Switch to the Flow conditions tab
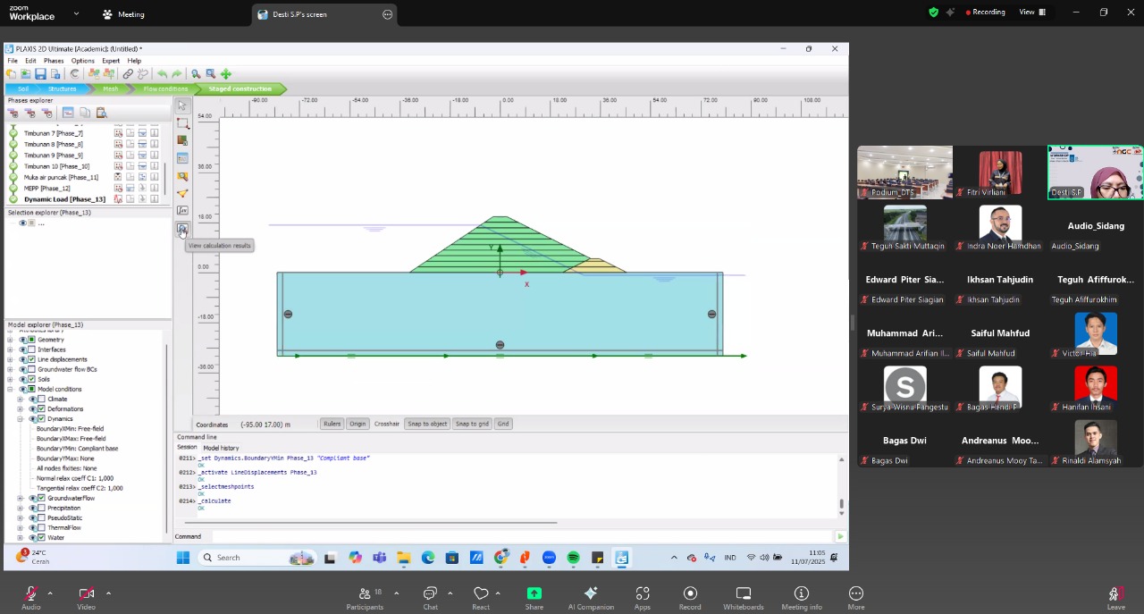The image size is (1144, 614). pyautogui.click(x=165, y=89)
